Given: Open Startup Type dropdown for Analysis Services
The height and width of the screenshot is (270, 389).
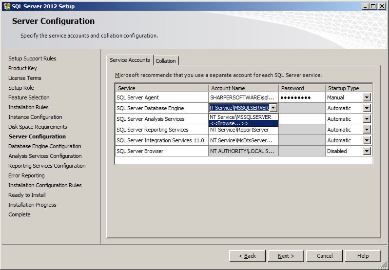Looking at the screenshot, I should click(367, 119).
